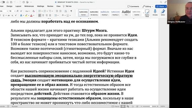Click the Text Effects blue A icon
The image size is (192, 108).
(x=21, y=15)
